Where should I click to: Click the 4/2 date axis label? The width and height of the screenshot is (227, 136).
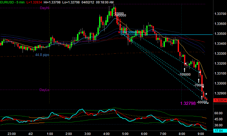click(x=31, y=134)
